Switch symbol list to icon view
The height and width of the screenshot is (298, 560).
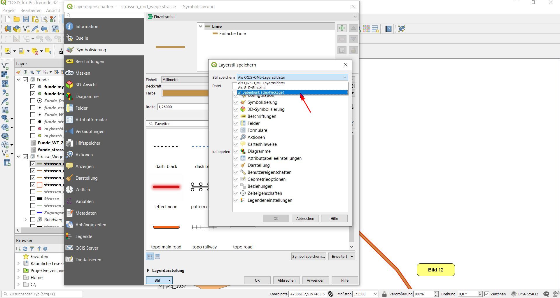tap(150, 257)
